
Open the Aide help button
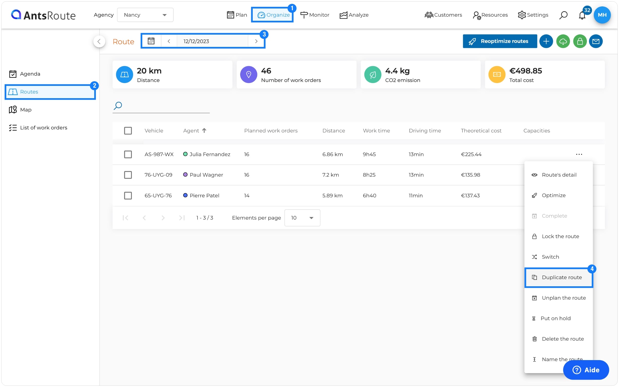pyautogui.click(x=586, y=370)
